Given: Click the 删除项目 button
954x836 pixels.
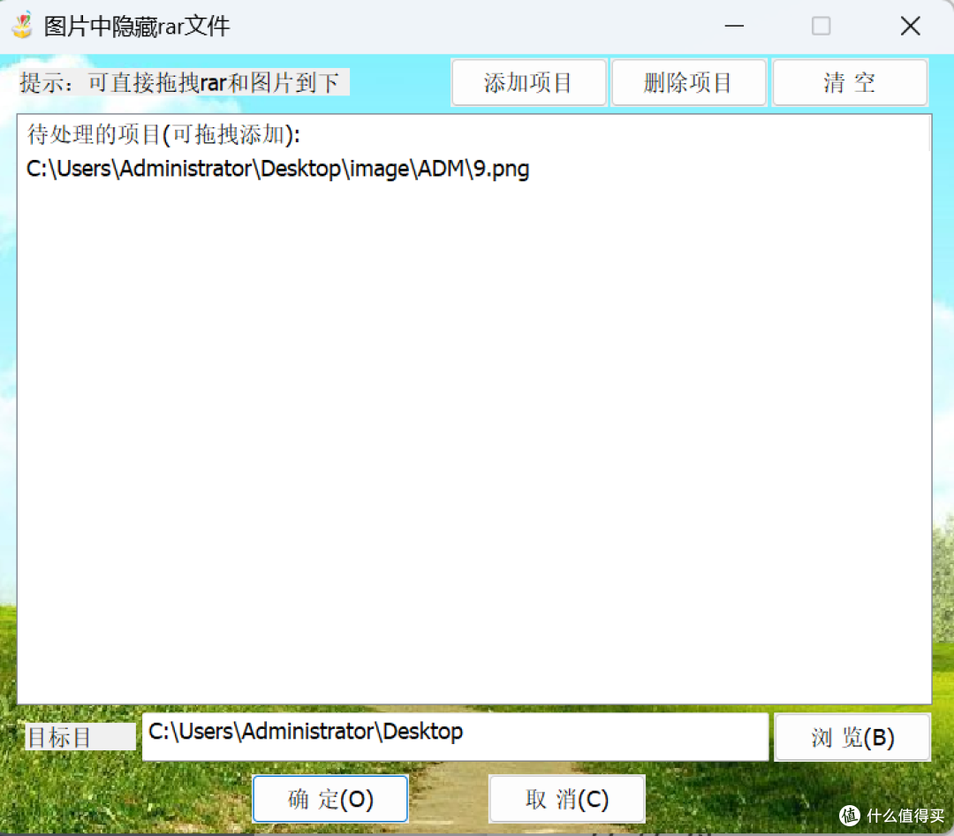Looking at the screenshot, I should [x=688, y=83].
